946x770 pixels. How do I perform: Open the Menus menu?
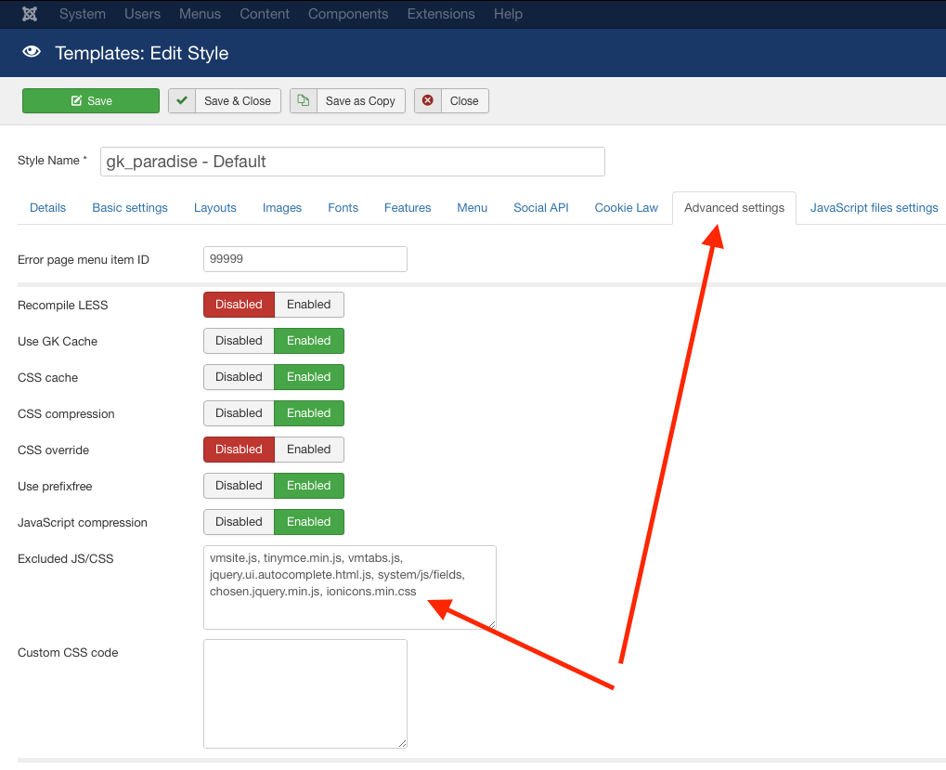pyautogui.click(x=200, y=14)
